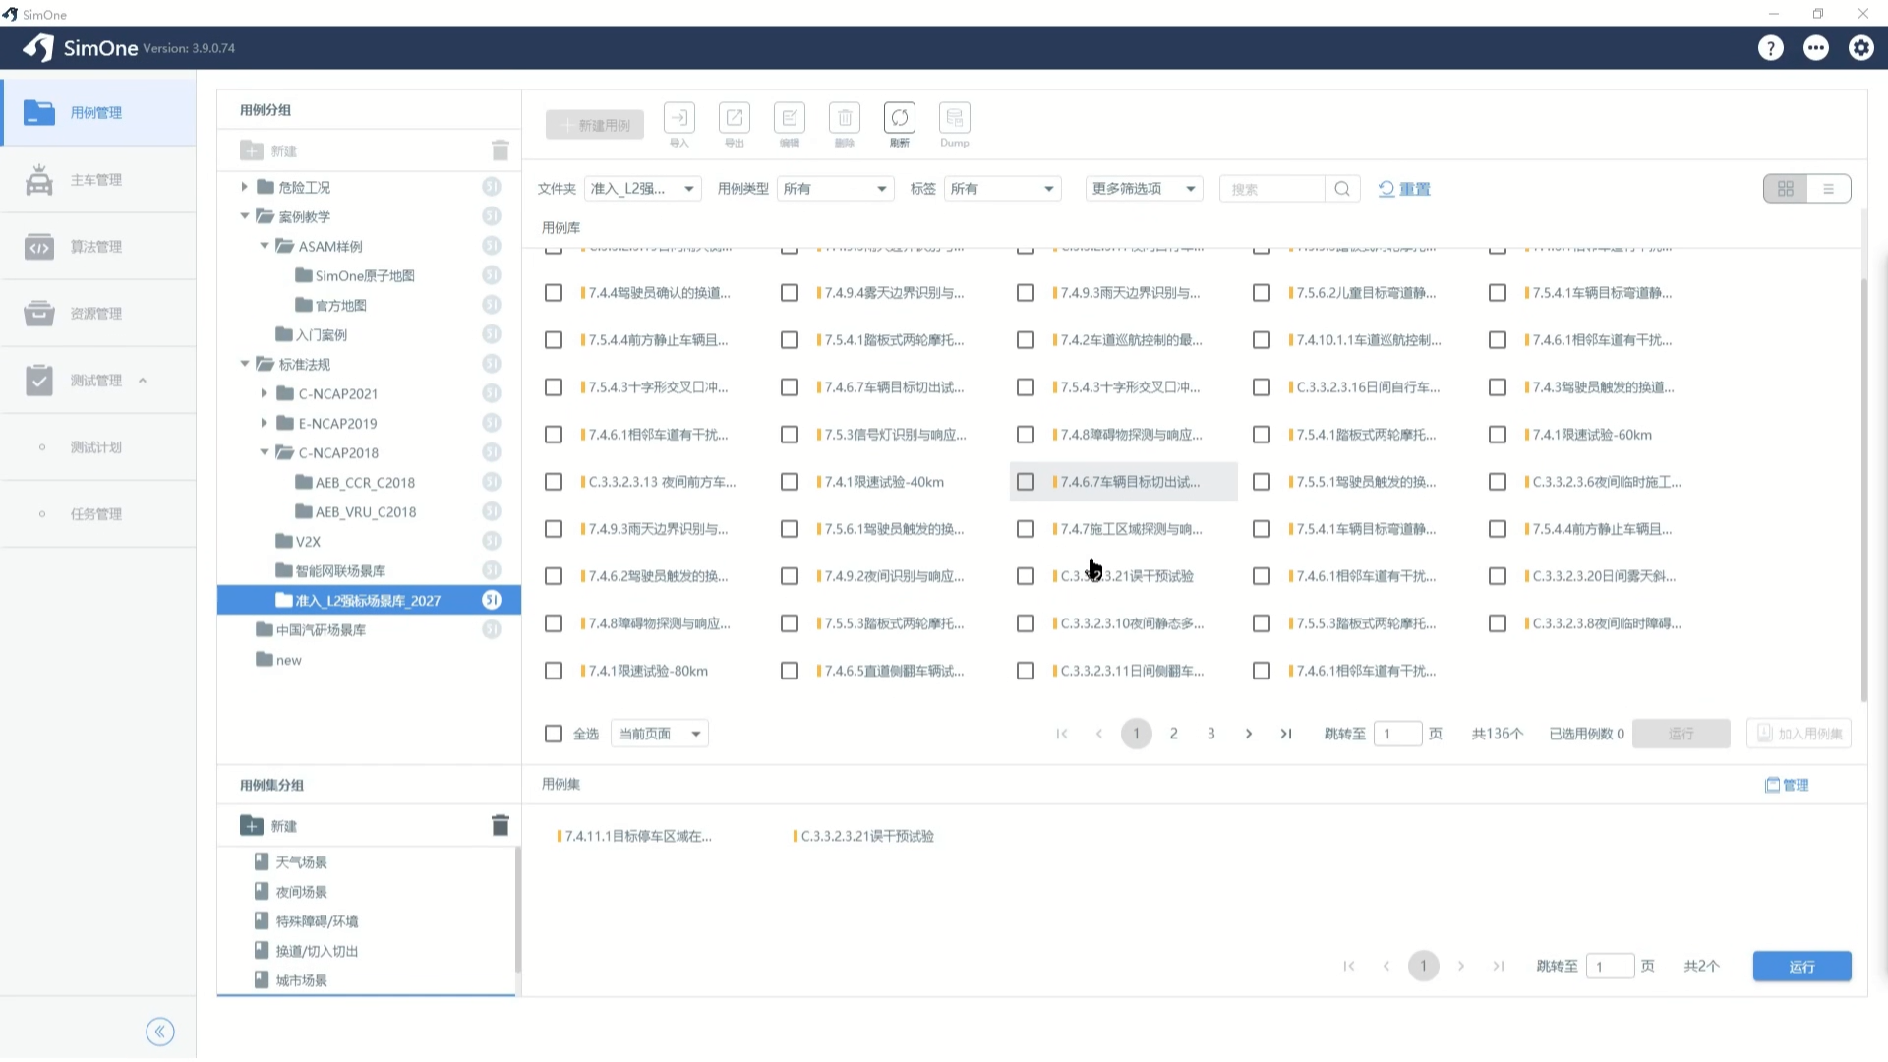The width and height of the screenshot is (1888, 1062).
Task: Click the 加入用例集 button
Action: click(x=1799, y=734)
